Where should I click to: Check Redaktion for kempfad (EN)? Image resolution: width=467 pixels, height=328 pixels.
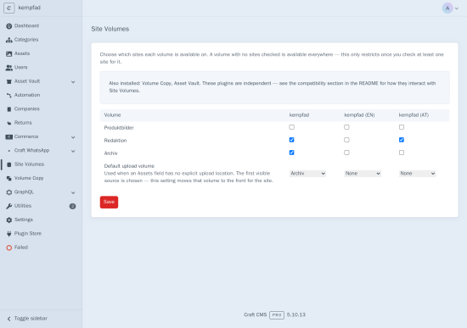tap(346, 140)
